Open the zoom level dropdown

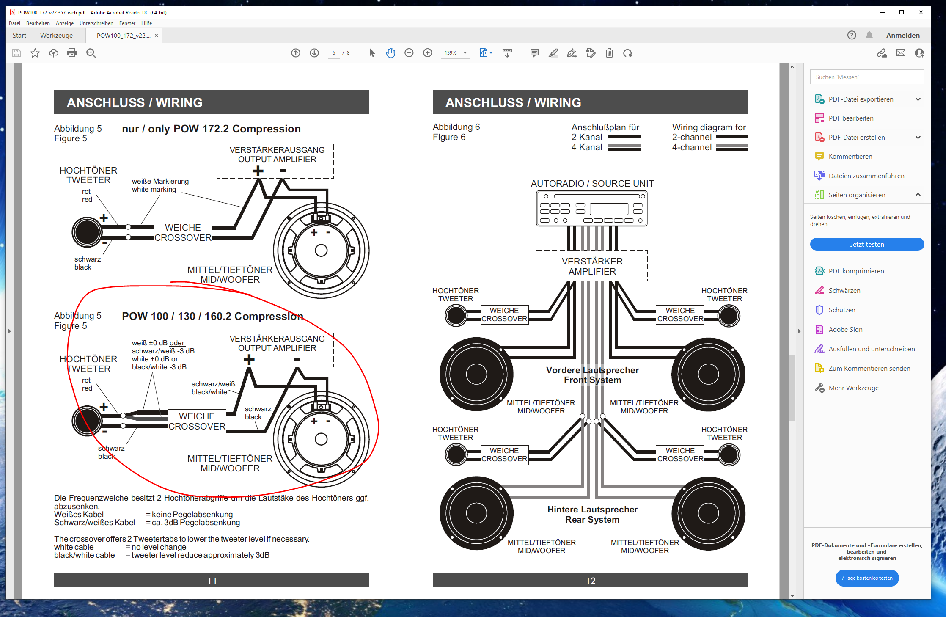pyautogui.click(x=465, y=53)
